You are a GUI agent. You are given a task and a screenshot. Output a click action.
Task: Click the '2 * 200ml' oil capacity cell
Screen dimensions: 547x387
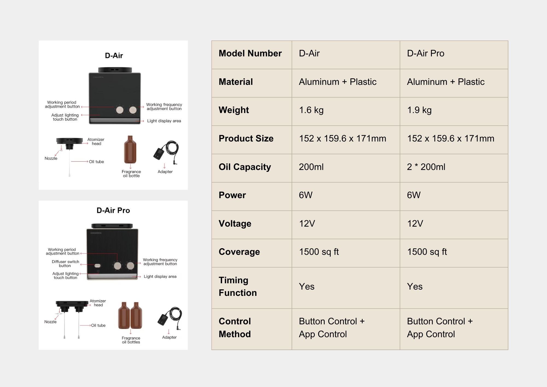click(426, 167)
